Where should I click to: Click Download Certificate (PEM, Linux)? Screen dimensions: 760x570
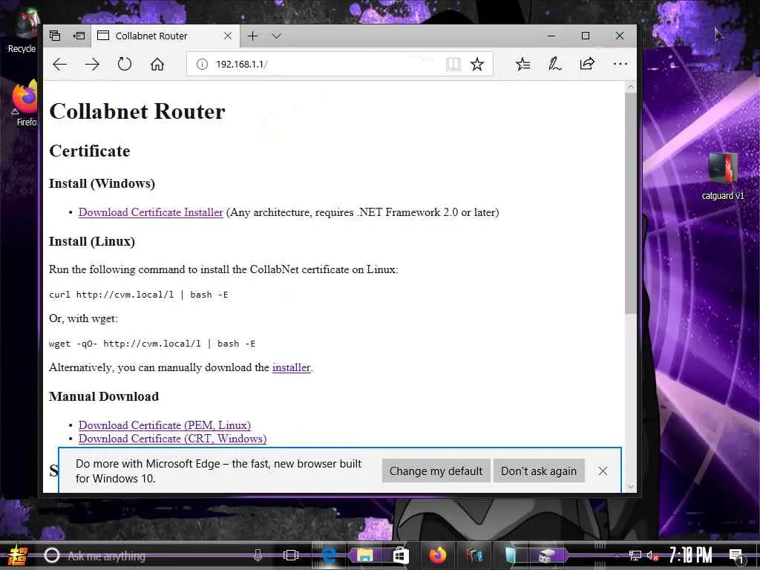[165, 425]
